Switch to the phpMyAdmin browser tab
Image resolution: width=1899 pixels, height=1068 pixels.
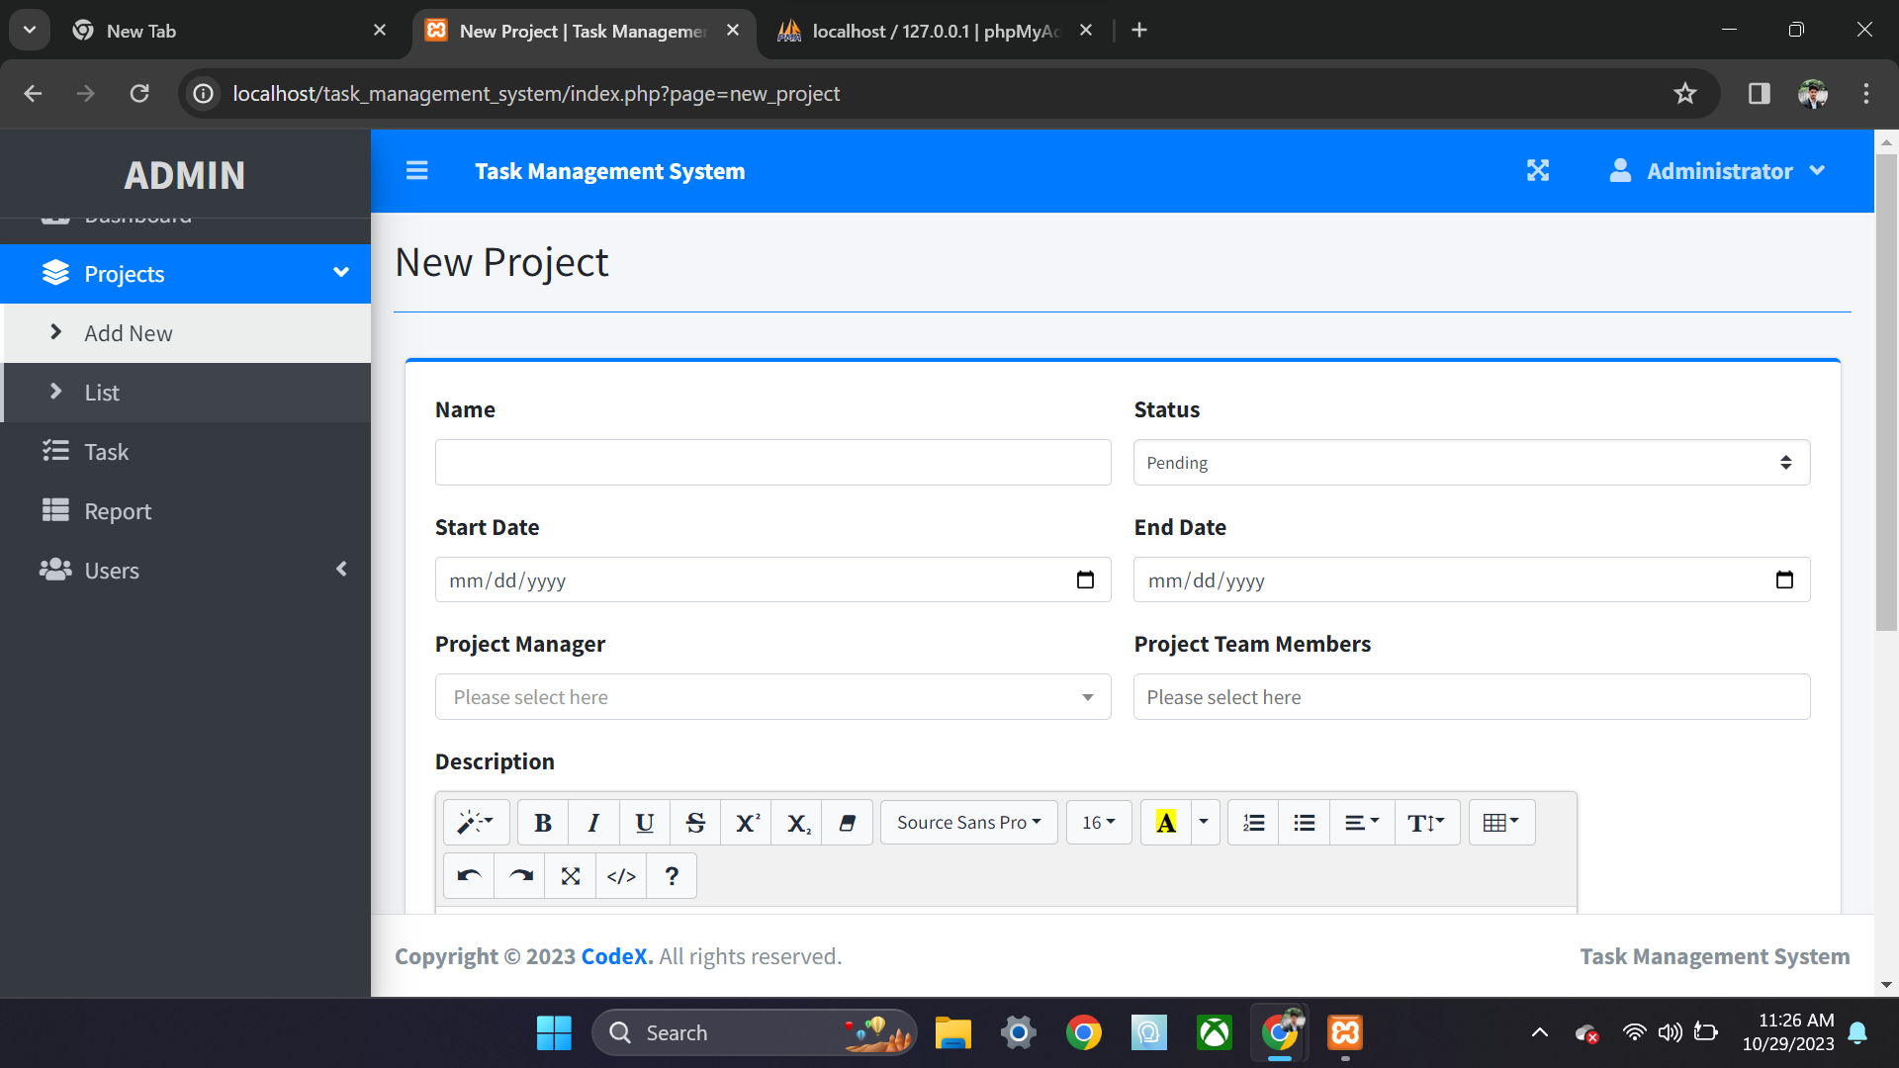(x=920, y=31)
